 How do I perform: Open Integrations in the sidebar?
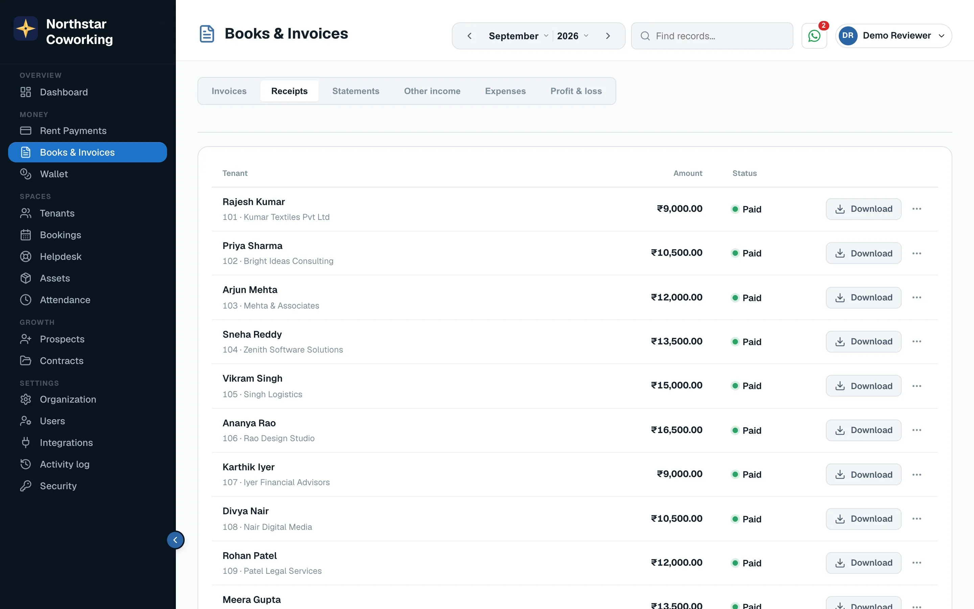[87, 442]
